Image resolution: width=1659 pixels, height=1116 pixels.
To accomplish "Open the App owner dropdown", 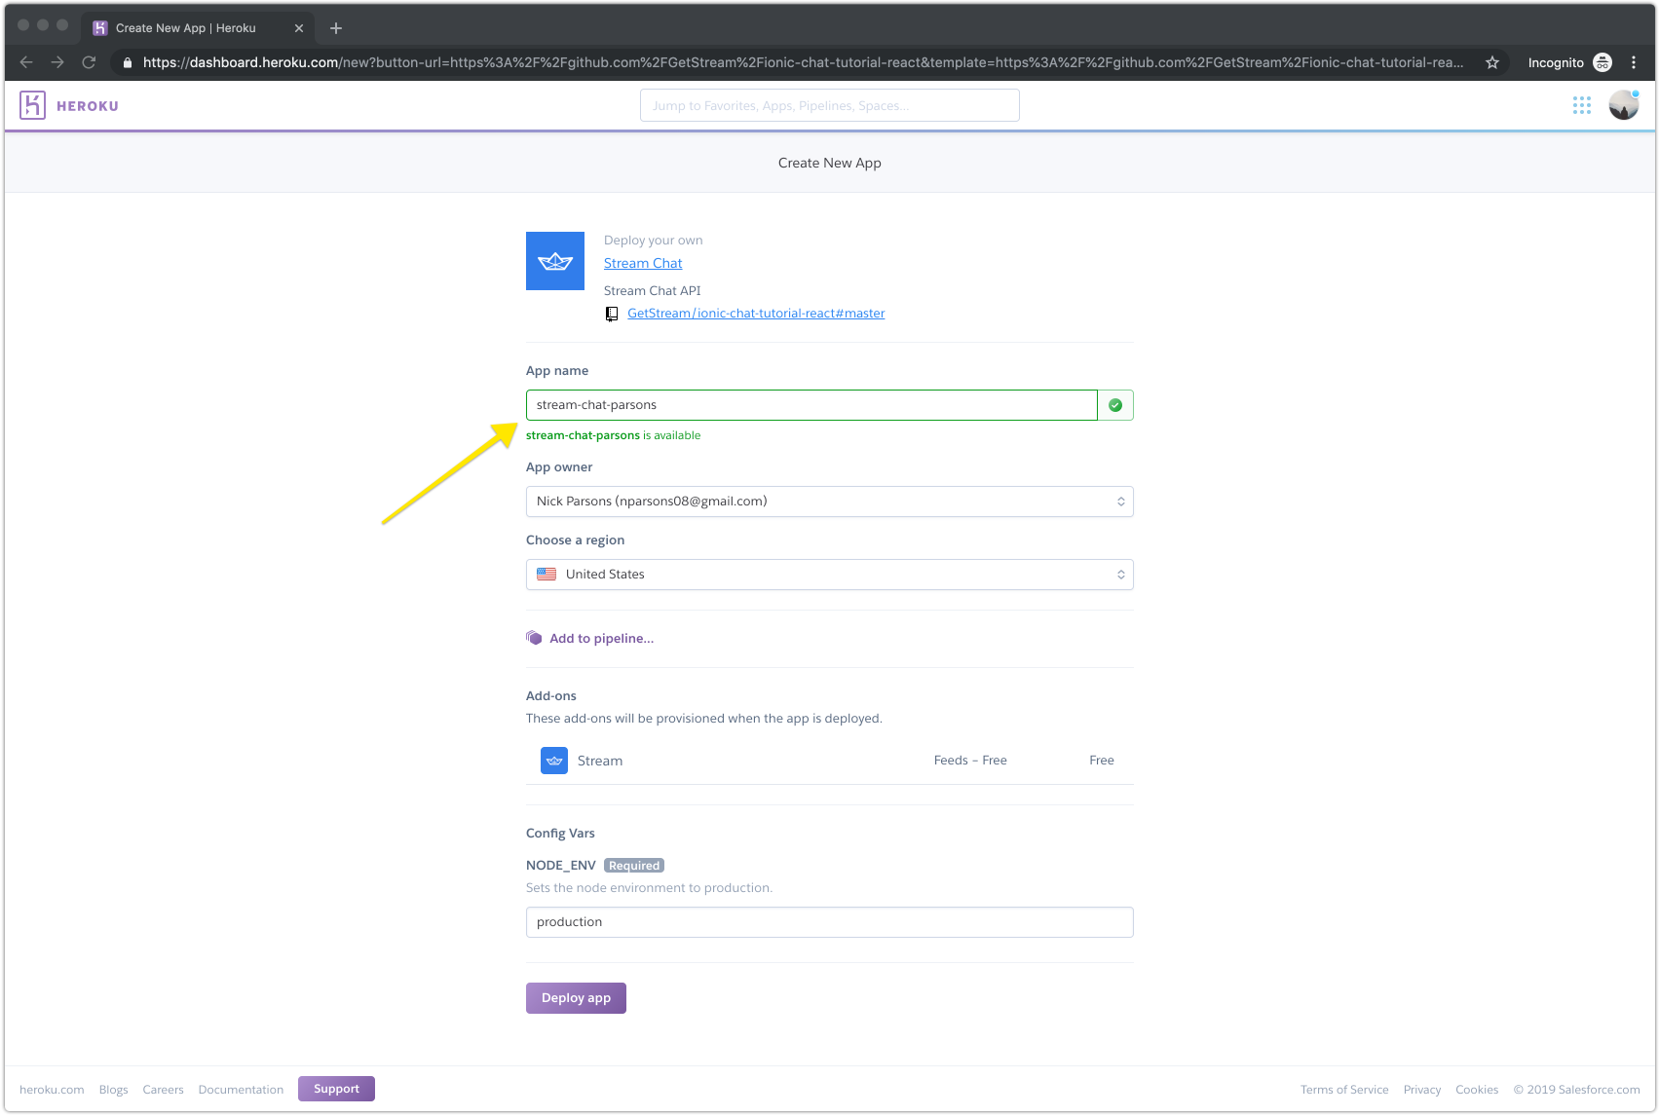I will [x=830, y=502].
